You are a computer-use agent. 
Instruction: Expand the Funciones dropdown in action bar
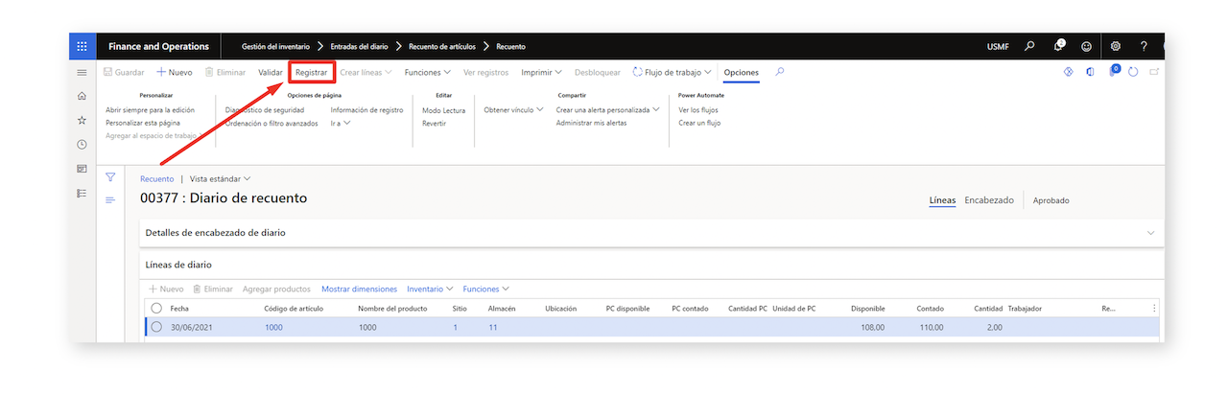pyautogui.click(x=428, y=72)
